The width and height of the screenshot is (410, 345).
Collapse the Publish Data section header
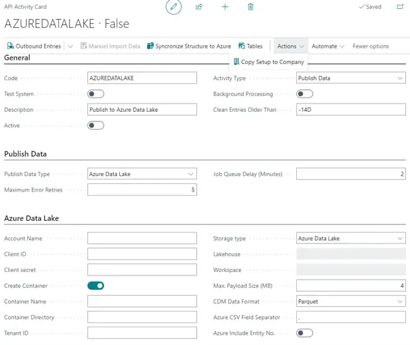coord(25,154)
